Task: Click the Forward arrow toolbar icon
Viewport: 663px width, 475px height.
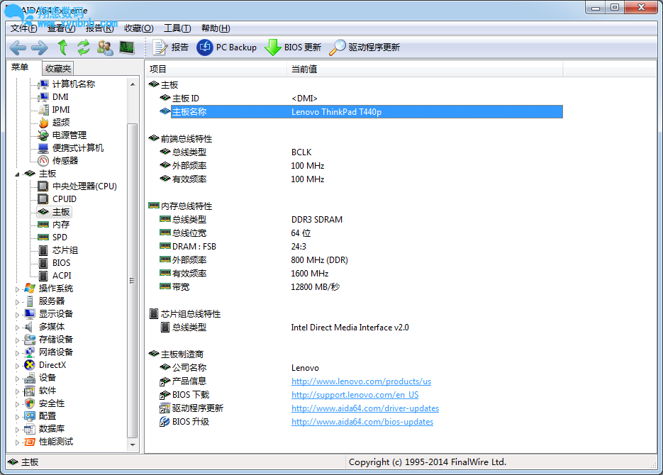Action: [x=40, y=47]
